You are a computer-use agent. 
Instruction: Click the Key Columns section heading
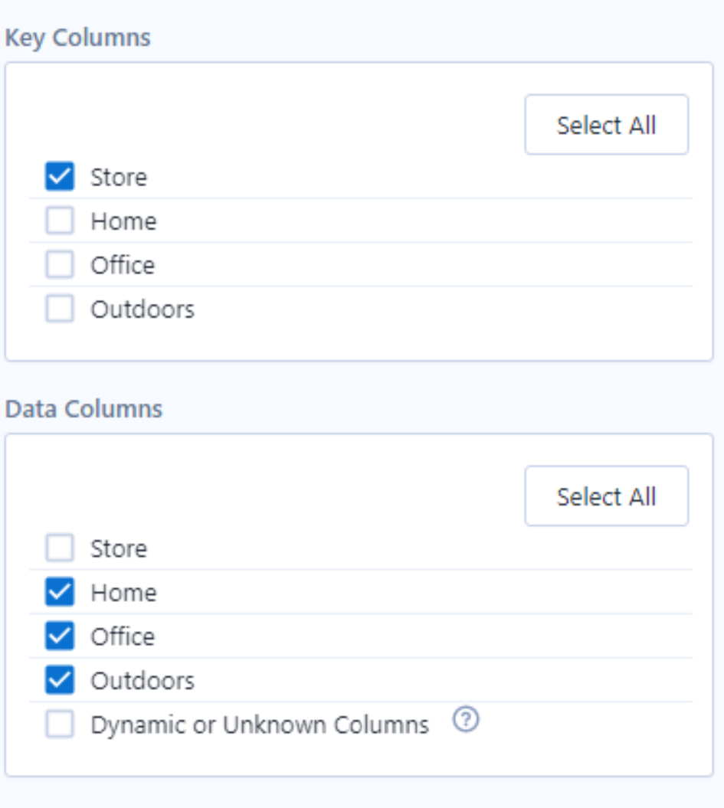(78, 38)
